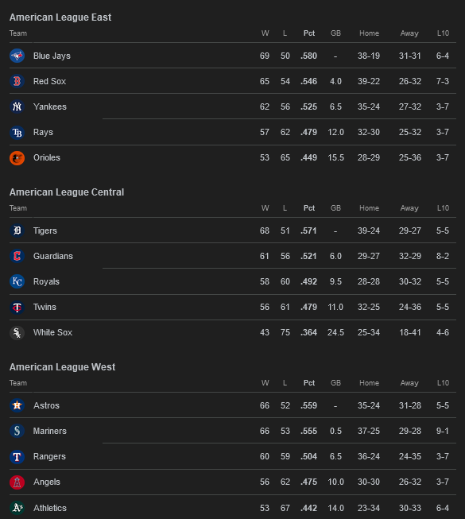Image resolution: width=465 pixels, height=519 pixels.
Task: Open the White Sox logo
Action: [x=17, y=333]
